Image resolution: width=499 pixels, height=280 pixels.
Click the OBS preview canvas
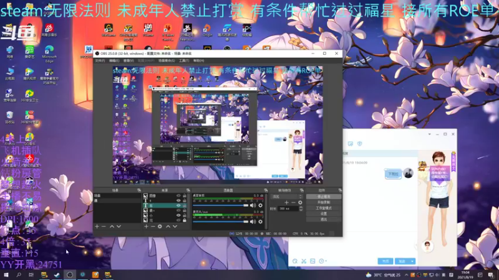[x=218, y=125]
